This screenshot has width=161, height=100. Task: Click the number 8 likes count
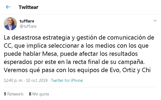click(x=30, y=94)
